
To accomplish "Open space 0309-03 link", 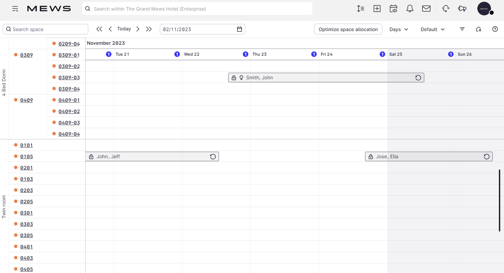I will pos(69,78).
